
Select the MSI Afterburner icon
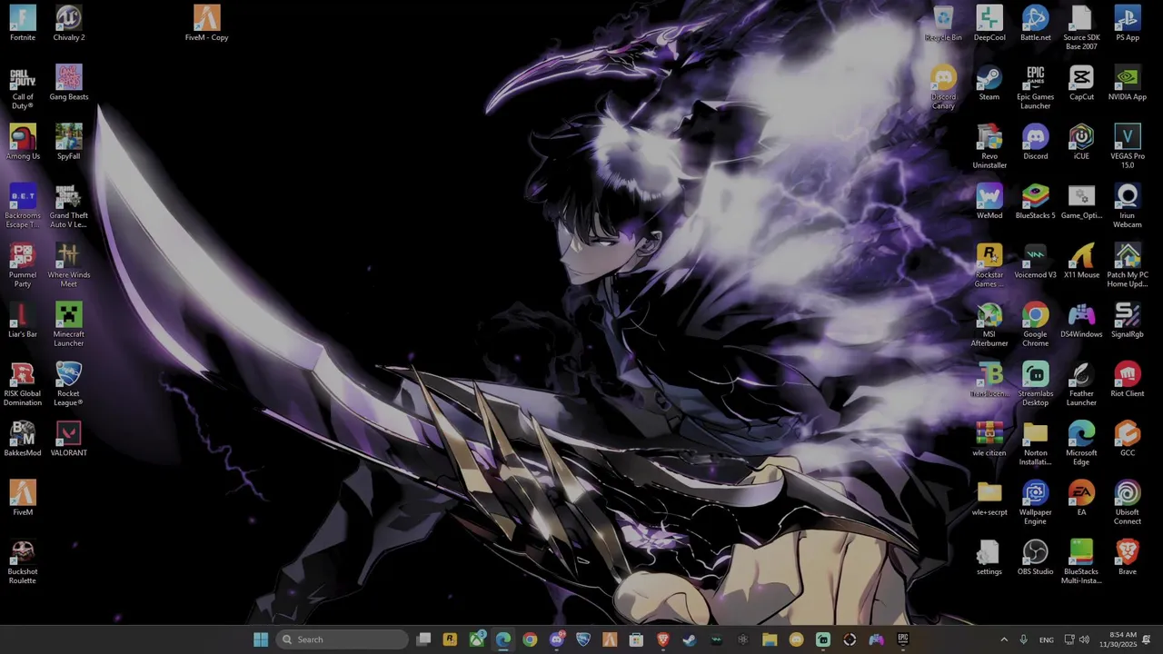989,324
